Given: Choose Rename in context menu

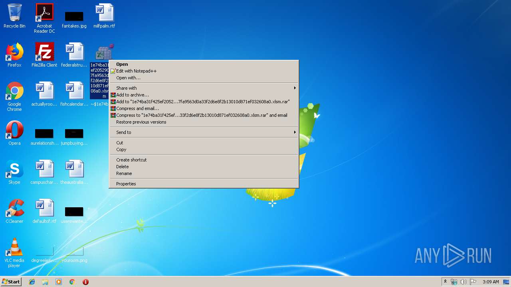Looking at the screenshot, I should click(x=204, y=173).
